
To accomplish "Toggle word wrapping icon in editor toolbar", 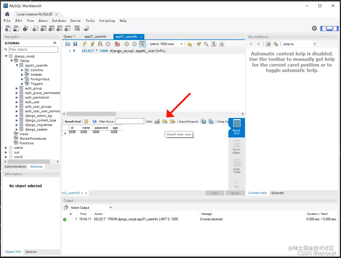I will coord(222,44).
